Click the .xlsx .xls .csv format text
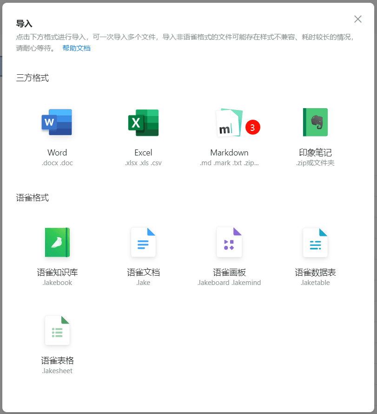This screenshot has width=377, height=414. pyautogui.click(x=143, y=163)
